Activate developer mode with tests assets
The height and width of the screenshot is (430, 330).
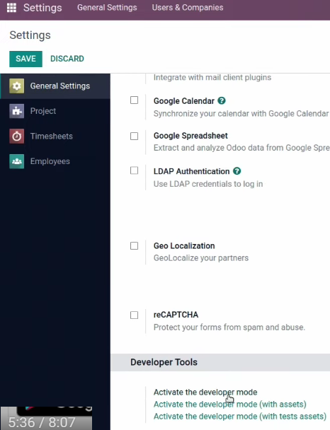point(240,417)
